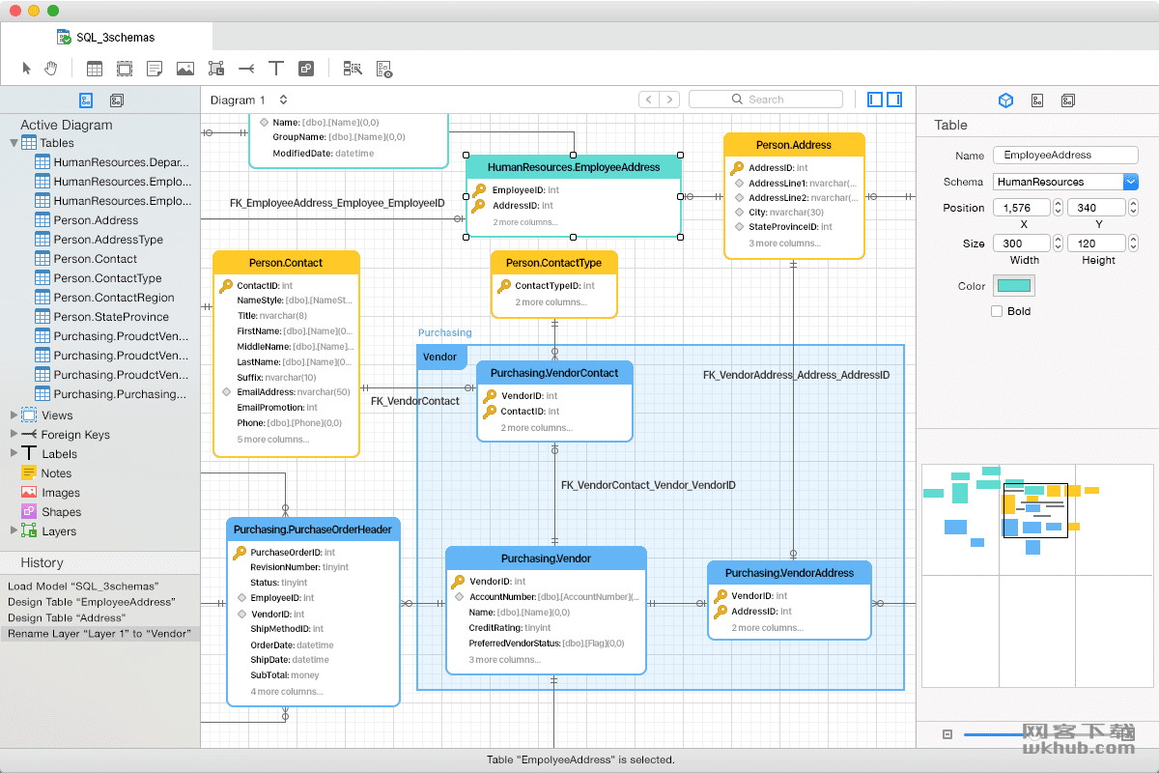Click history entry Rename Layer to "Vendor"
The image size is (1159, 773).
100,634
